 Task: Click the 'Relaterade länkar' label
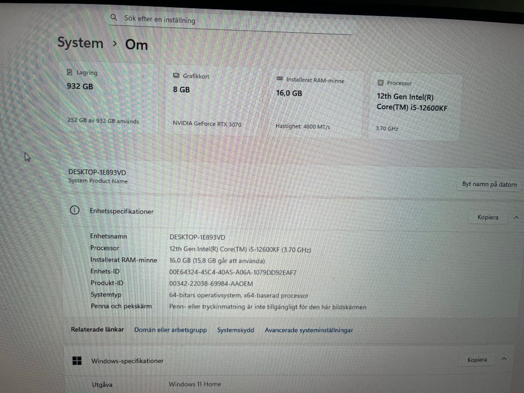pyautogui.click(x=97, y=329)
